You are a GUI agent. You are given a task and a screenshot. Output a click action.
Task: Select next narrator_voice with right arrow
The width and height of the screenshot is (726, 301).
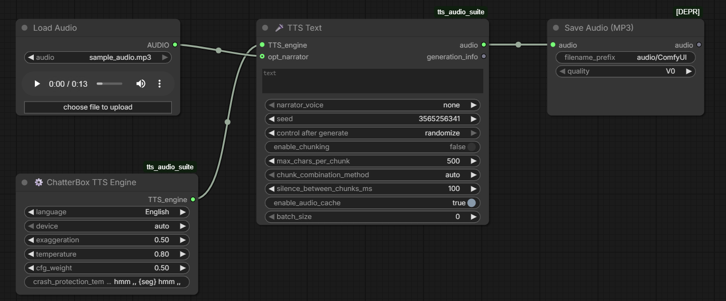474,105
